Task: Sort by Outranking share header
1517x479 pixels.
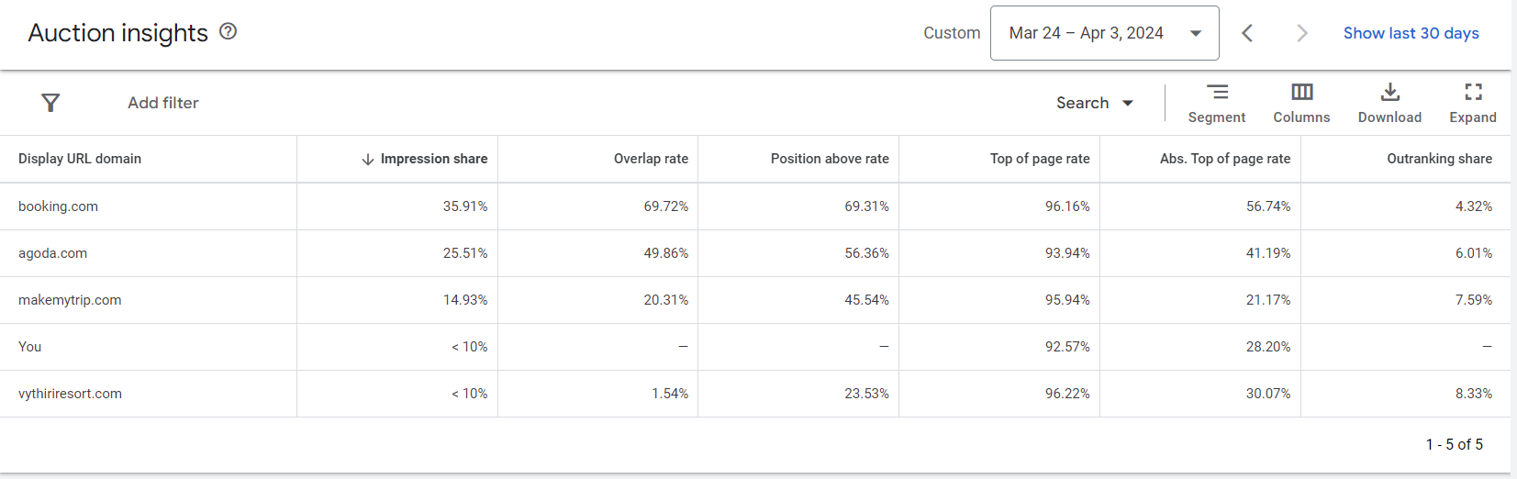Action: tap(1439, 159)
